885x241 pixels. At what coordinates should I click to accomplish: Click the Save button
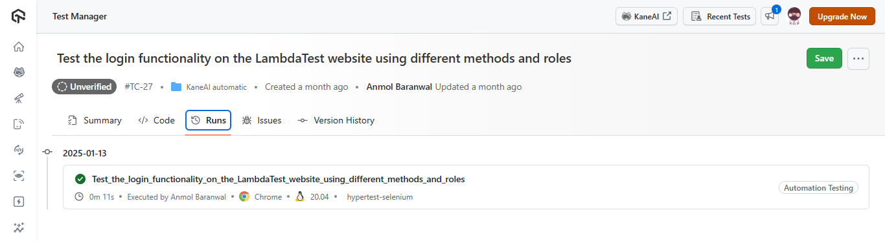pos(824,58)
